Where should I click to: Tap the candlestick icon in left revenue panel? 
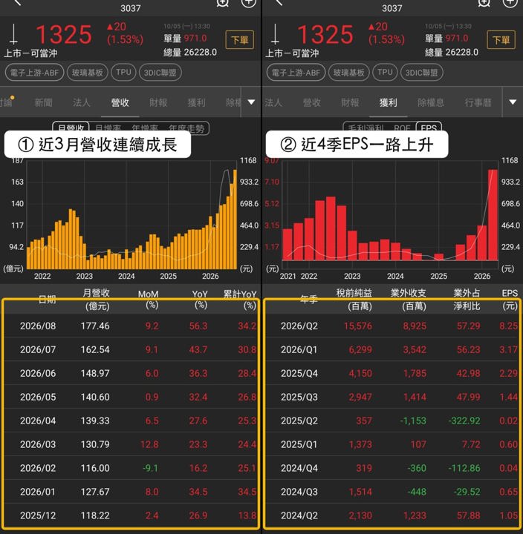point(13,34)
